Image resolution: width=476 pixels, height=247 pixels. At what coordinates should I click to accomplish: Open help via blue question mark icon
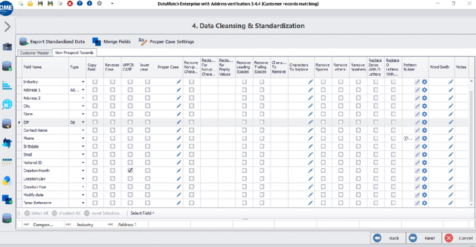pos(79,4)
